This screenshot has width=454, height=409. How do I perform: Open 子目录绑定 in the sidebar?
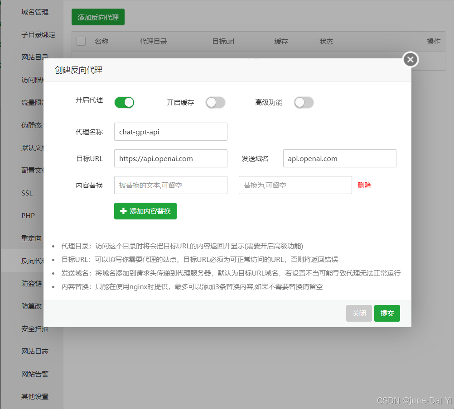point(38,35)
